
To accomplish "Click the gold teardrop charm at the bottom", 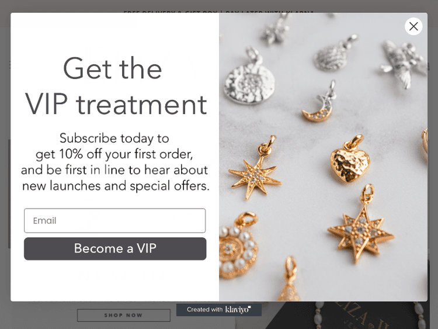I will click(x=289, y=279).
